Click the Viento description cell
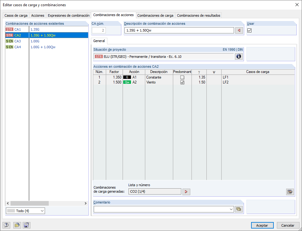This screenshot has width=302, height=231. coord(159,82)
